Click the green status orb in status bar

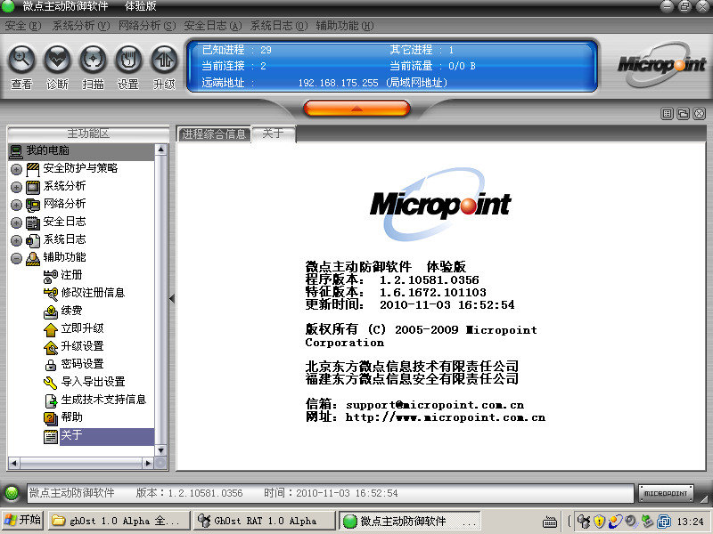(12, 493)
